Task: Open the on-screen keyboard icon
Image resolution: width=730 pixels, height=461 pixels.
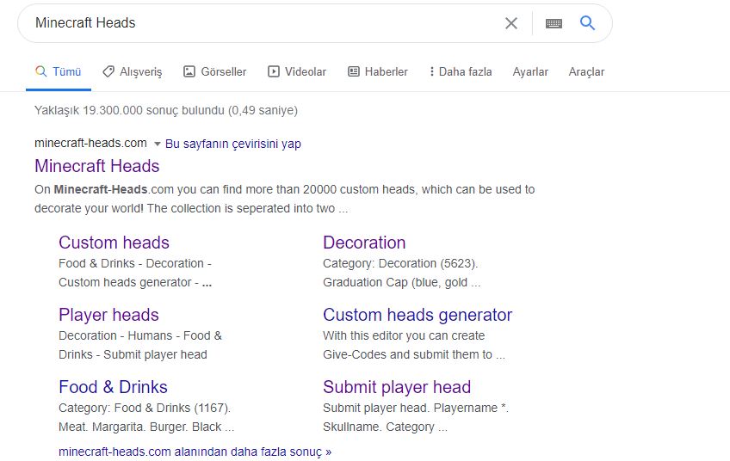Action: coord(554,23)
